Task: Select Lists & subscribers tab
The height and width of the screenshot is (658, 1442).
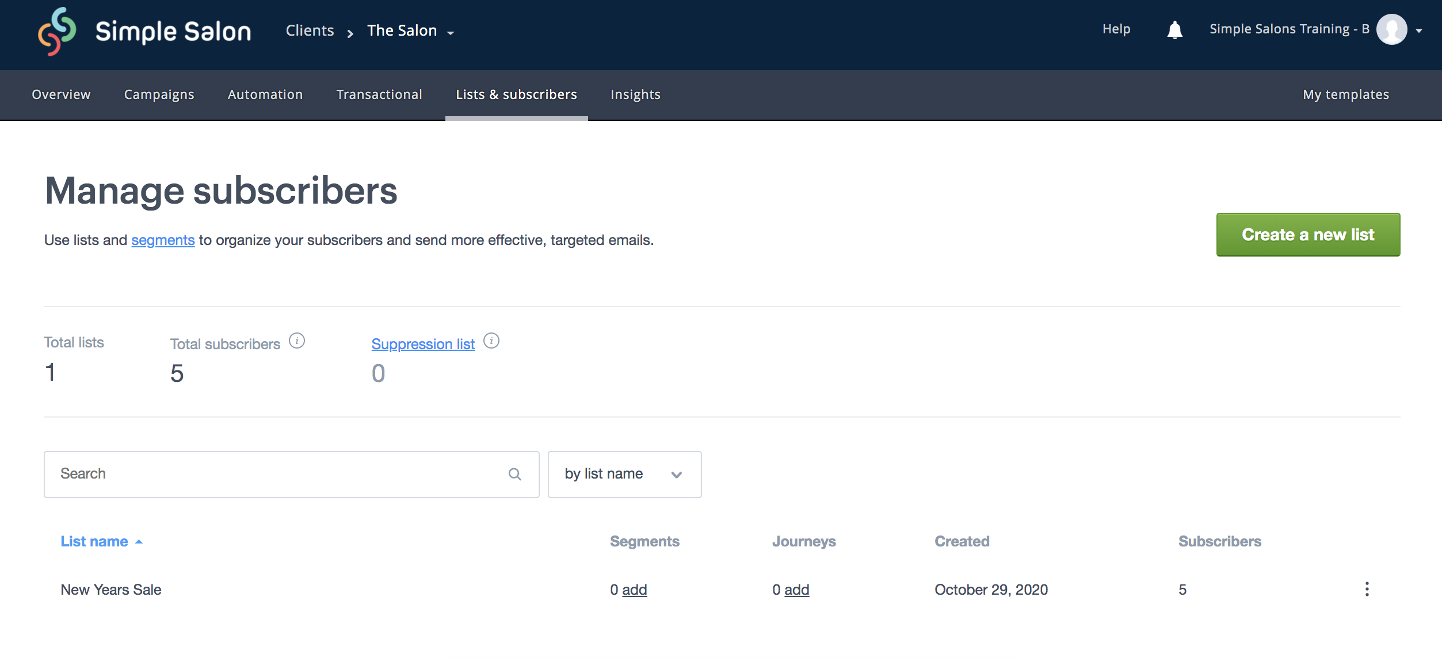Action: point(516,94)
